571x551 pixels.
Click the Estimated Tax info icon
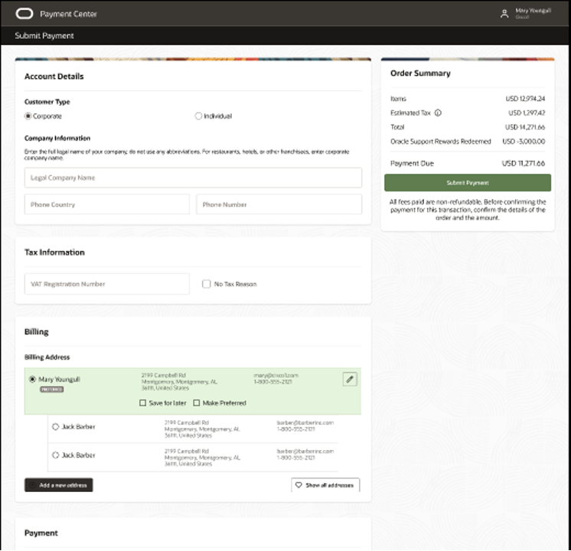(438, 113)
